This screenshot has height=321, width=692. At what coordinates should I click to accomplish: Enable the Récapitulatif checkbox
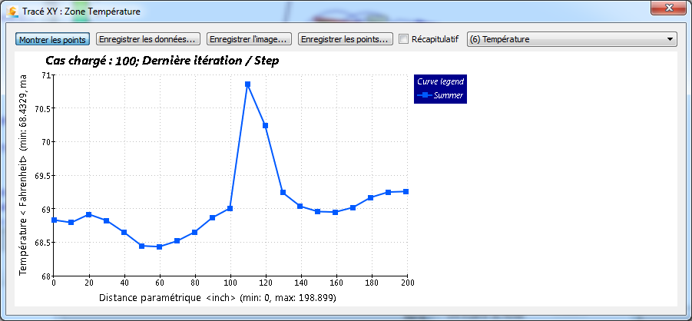(403, 39)
